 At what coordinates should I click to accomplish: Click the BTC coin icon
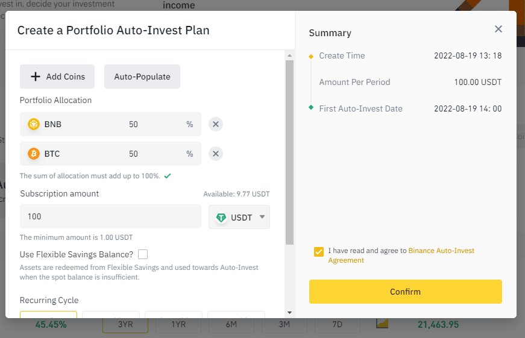tap(34, 154)
